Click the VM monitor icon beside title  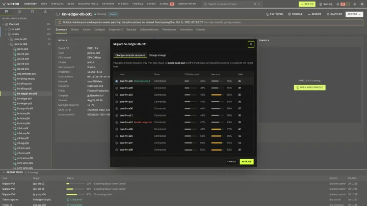(x=58, y=14)
